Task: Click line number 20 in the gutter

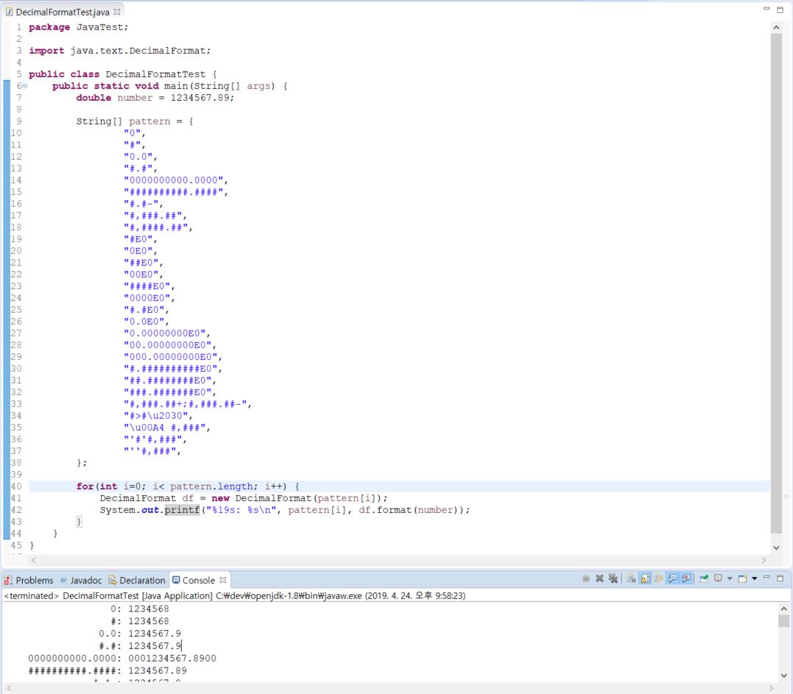Action: [16, 251]
